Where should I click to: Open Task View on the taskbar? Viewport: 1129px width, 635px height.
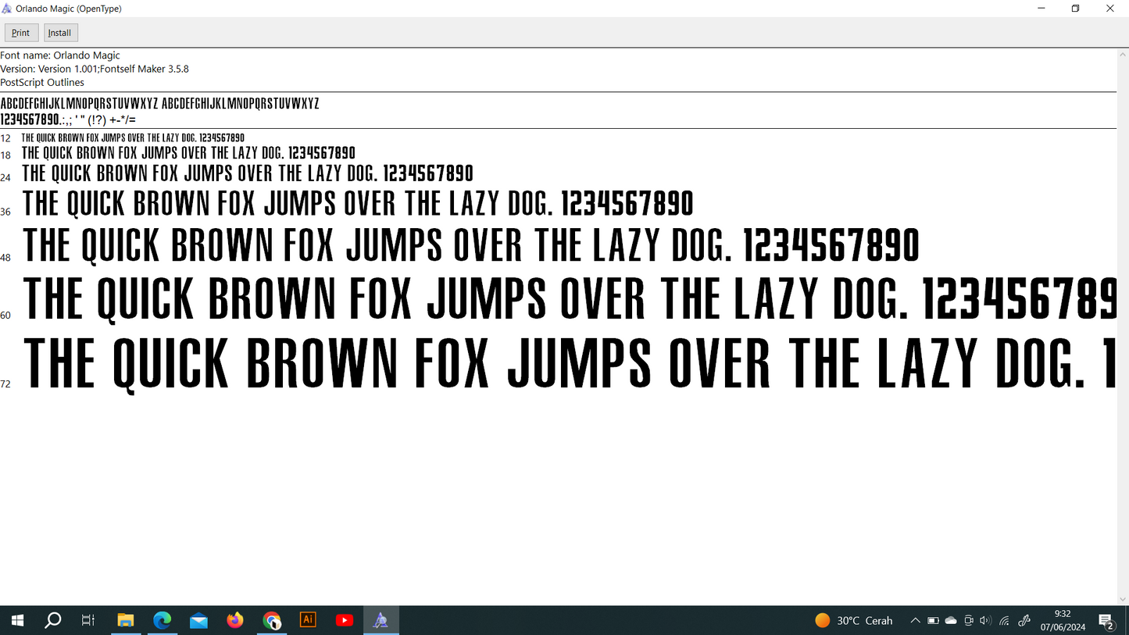88,620
